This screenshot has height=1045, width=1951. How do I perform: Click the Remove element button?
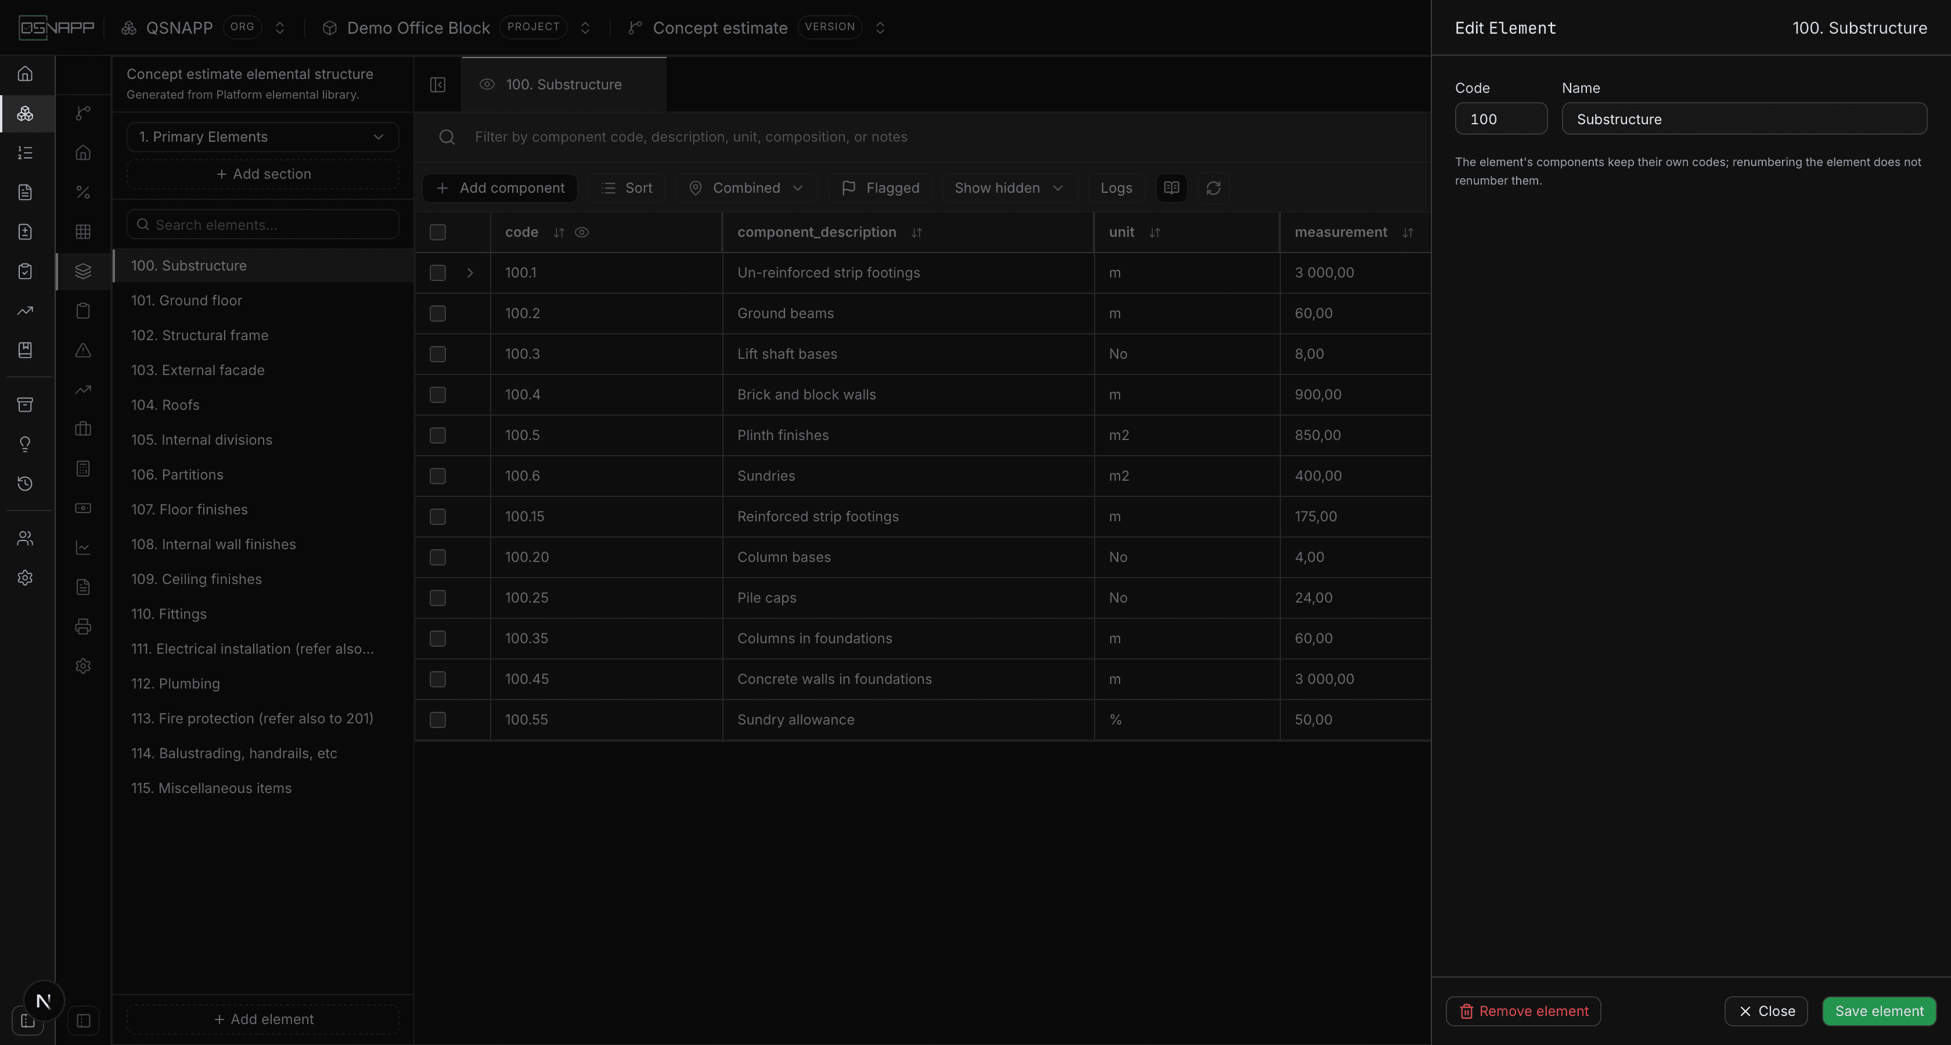coord(1523,1012)
